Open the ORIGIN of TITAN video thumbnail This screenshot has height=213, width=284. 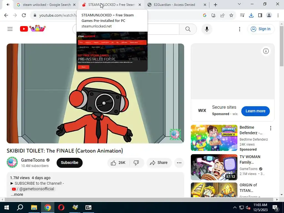point(214,190)
